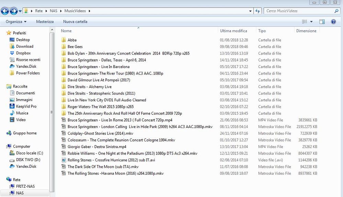Screen dimensions: 343x197
Task: Expand arrow between Rete and NAS breadcrumb
Action: [46, 11]
